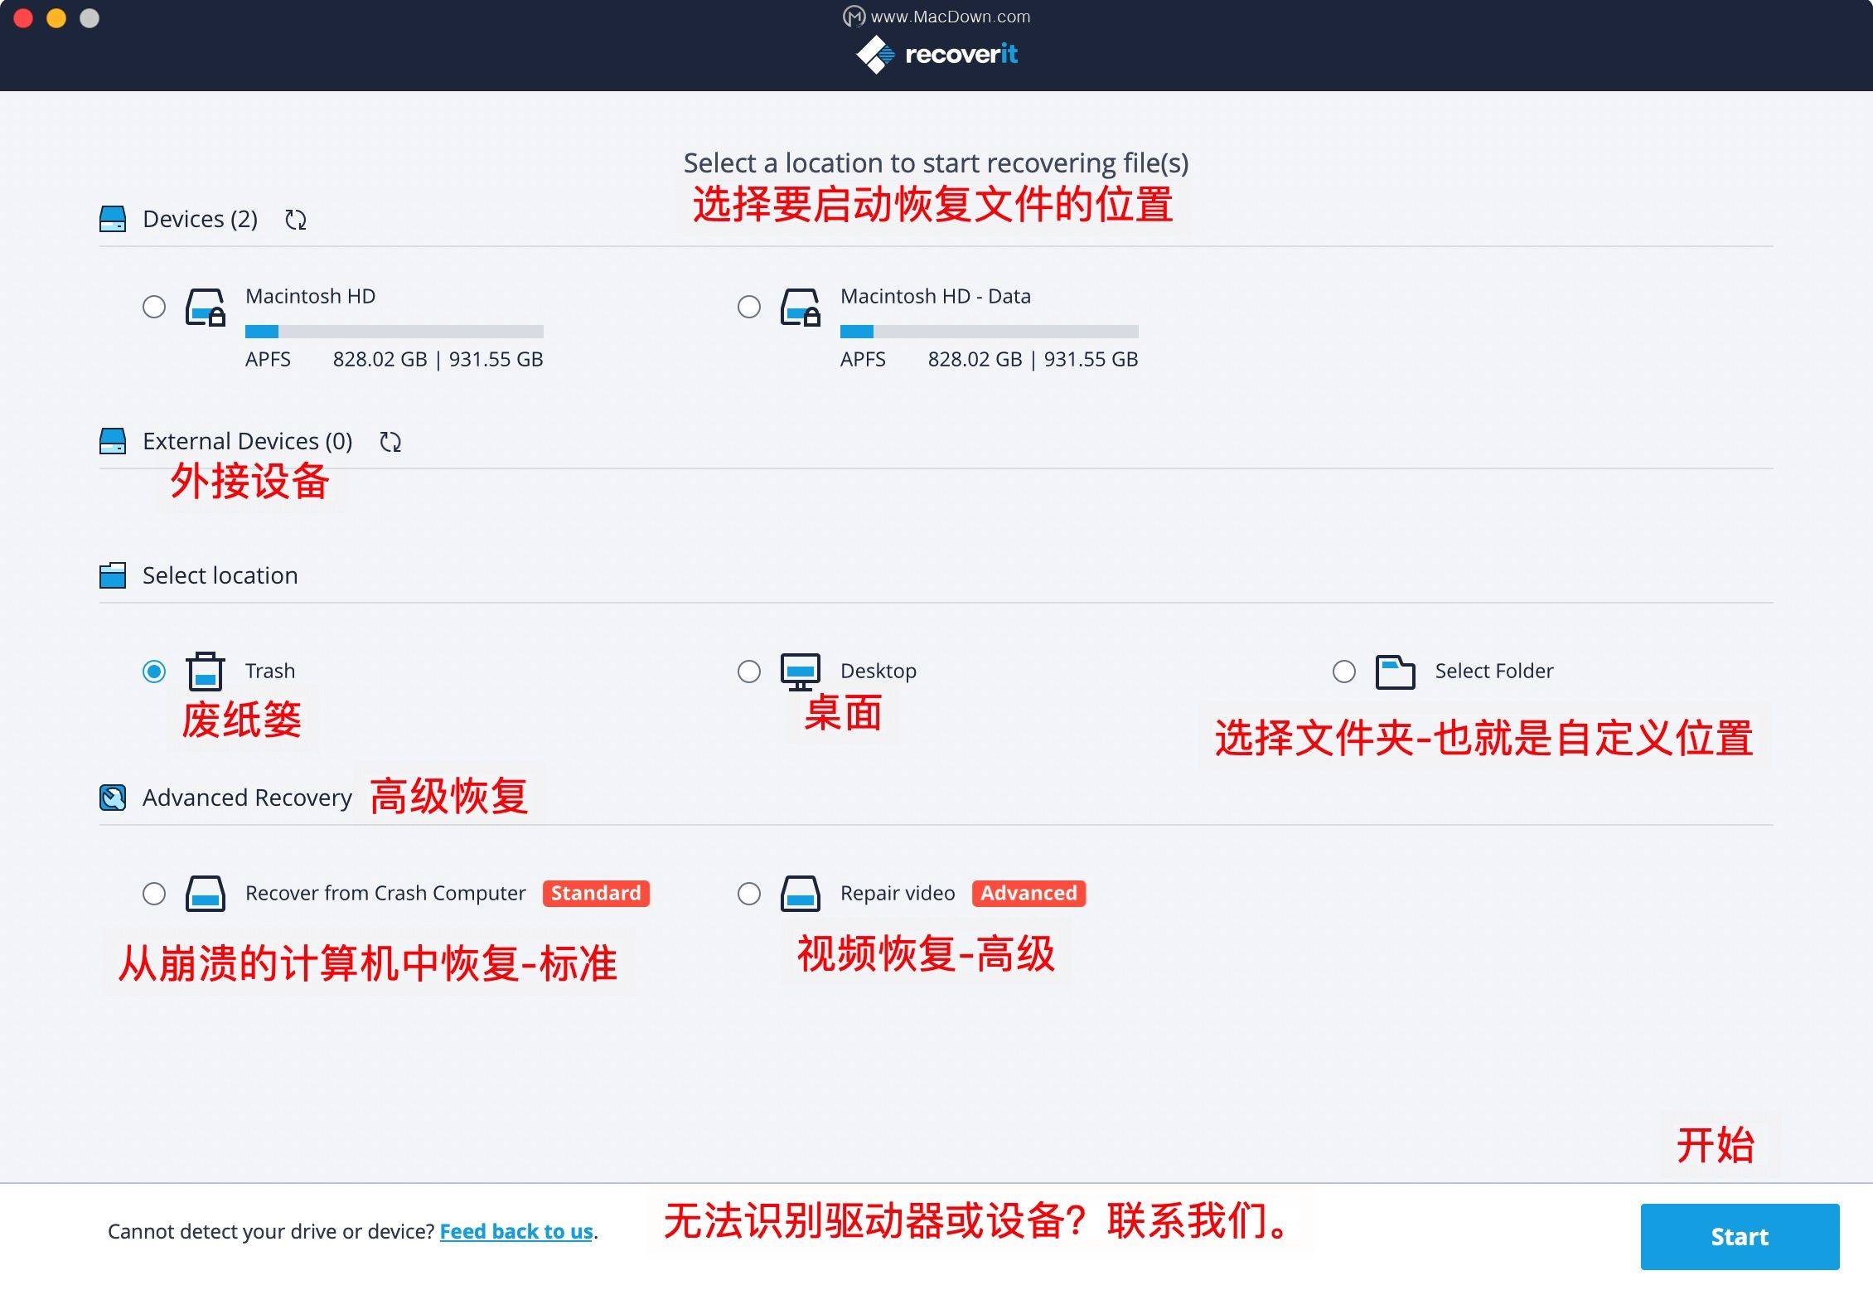Click the Repair video icon

point(799,894)
